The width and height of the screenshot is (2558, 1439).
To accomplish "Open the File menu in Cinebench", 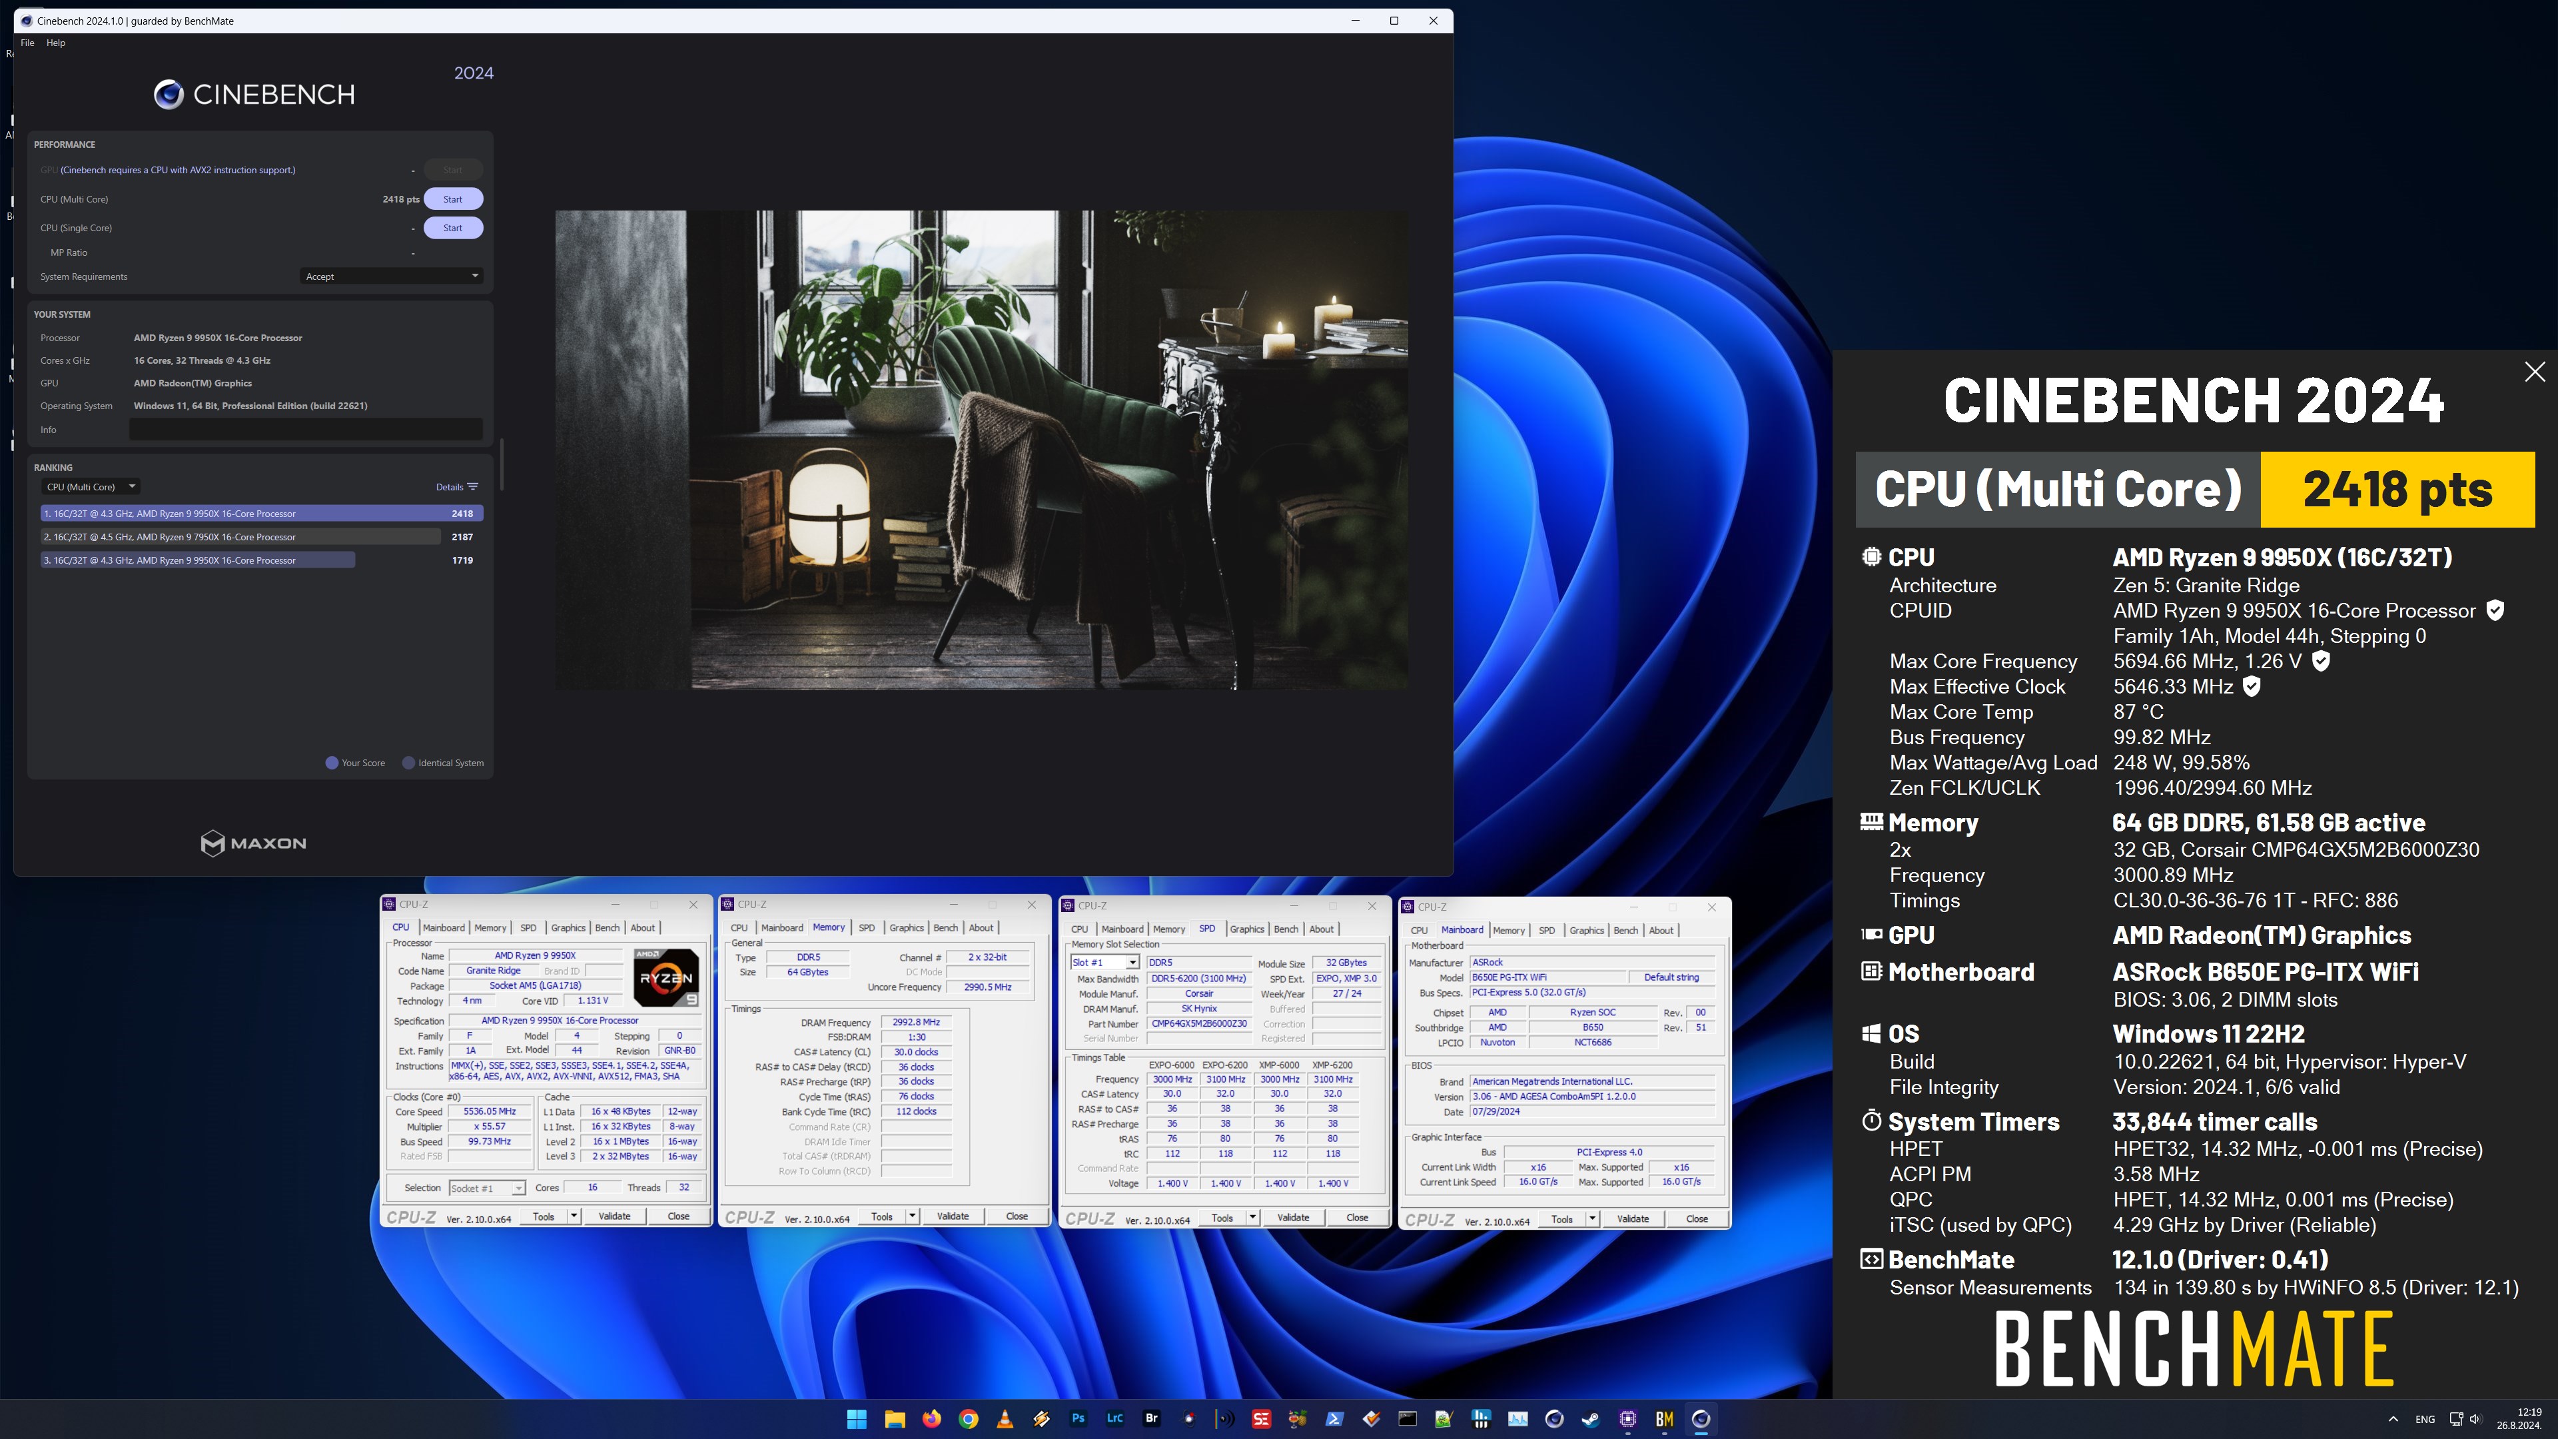I will [x=27, y=43].
